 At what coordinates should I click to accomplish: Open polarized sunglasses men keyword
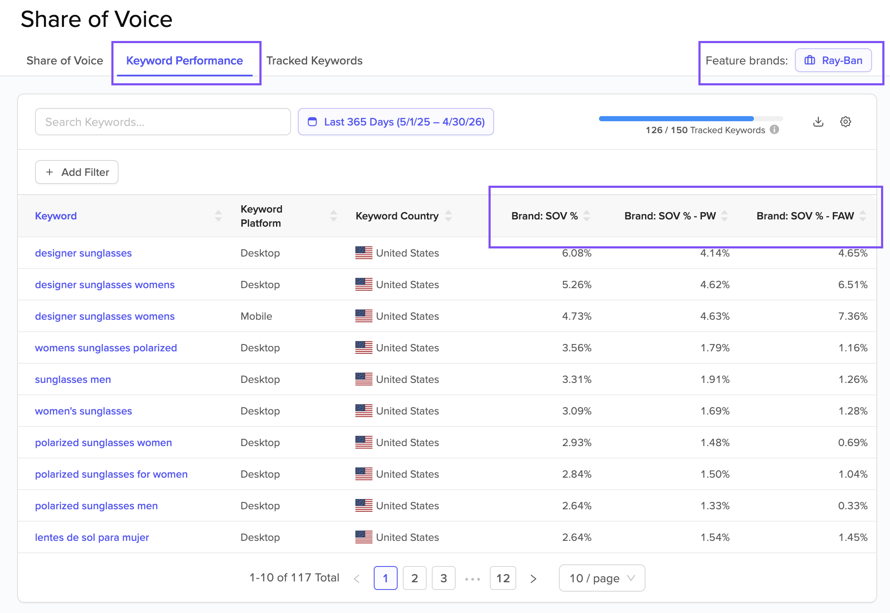click(96, 506)
